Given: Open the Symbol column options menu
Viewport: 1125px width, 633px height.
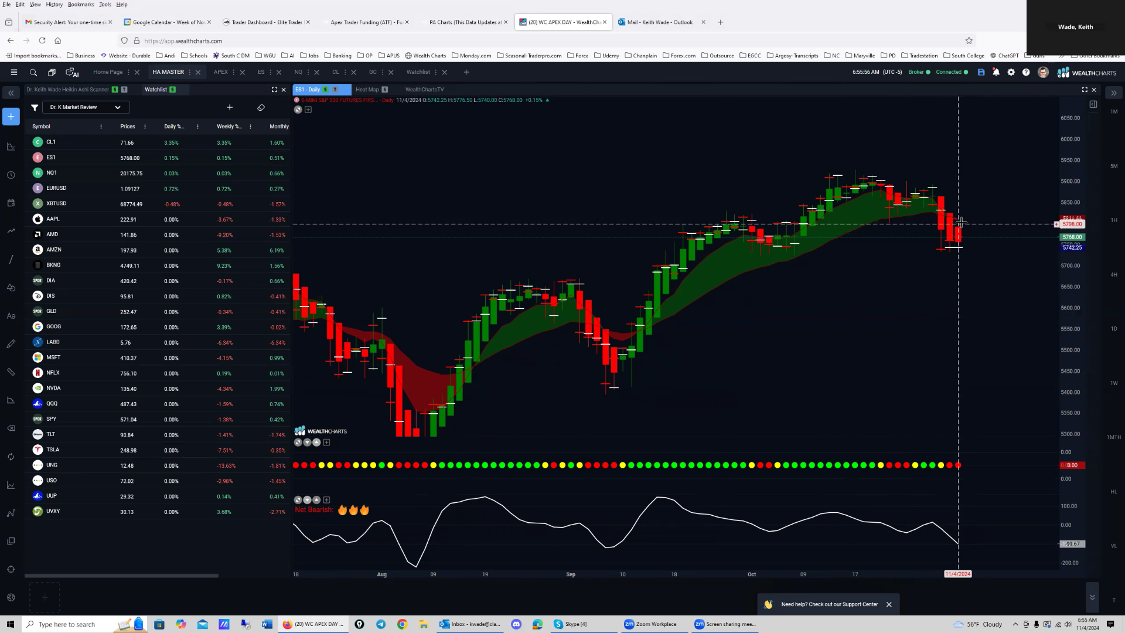Looking at the screenshot, I should pyautogui.click(x=101, y=127).
